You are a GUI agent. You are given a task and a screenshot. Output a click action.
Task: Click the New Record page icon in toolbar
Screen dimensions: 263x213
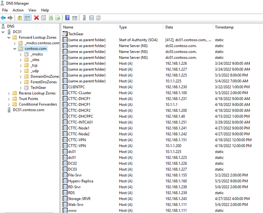[91, 18]
